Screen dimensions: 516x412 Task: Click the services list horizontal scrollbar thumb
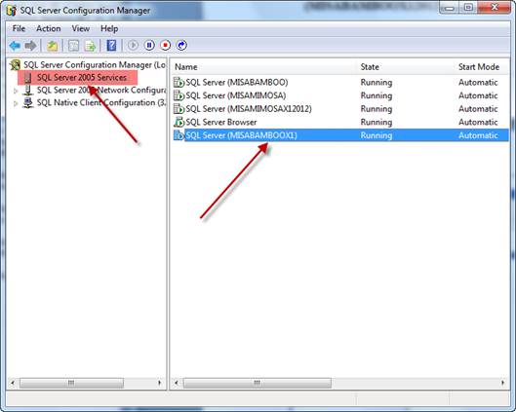click(x=257, y=383)
